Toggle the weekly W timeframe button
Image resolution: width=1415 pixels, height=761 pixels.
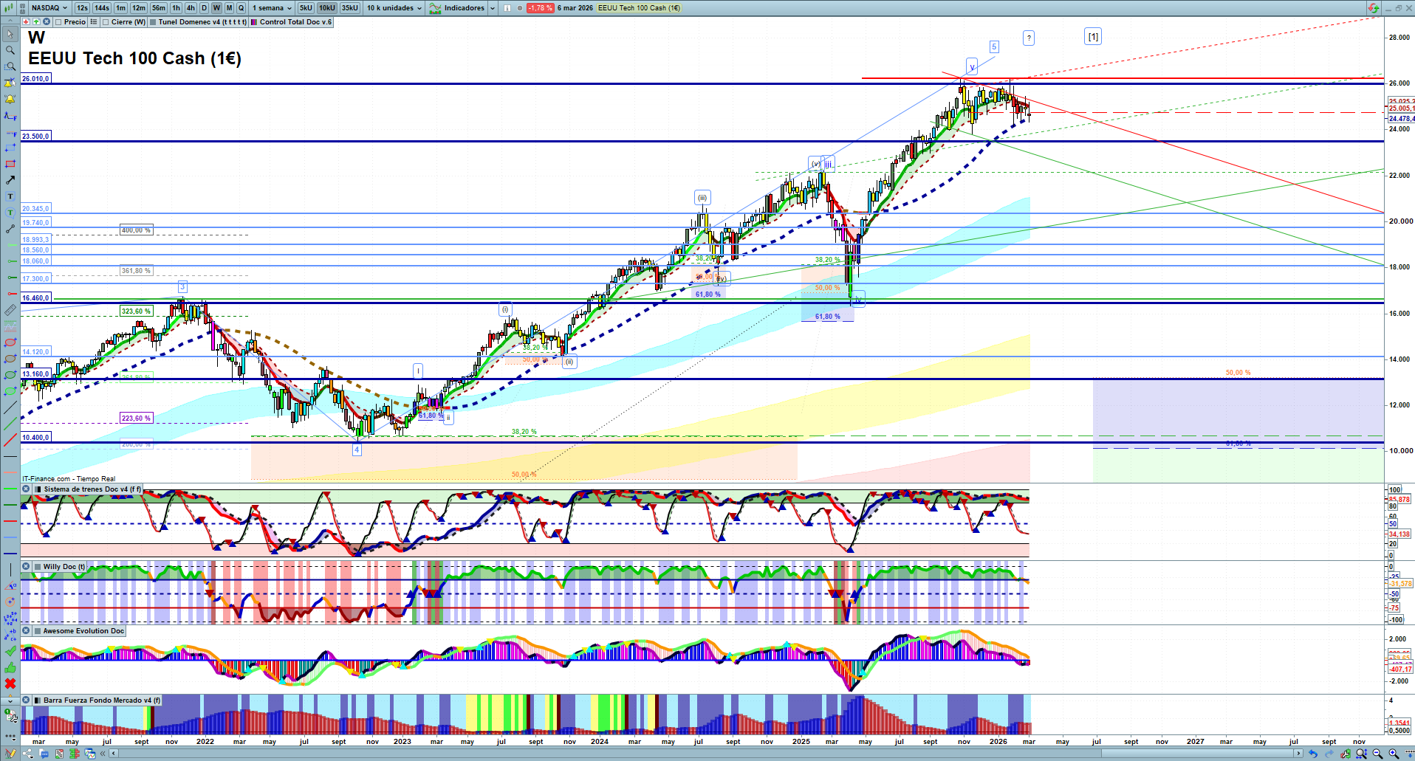[x=216, y=8]
